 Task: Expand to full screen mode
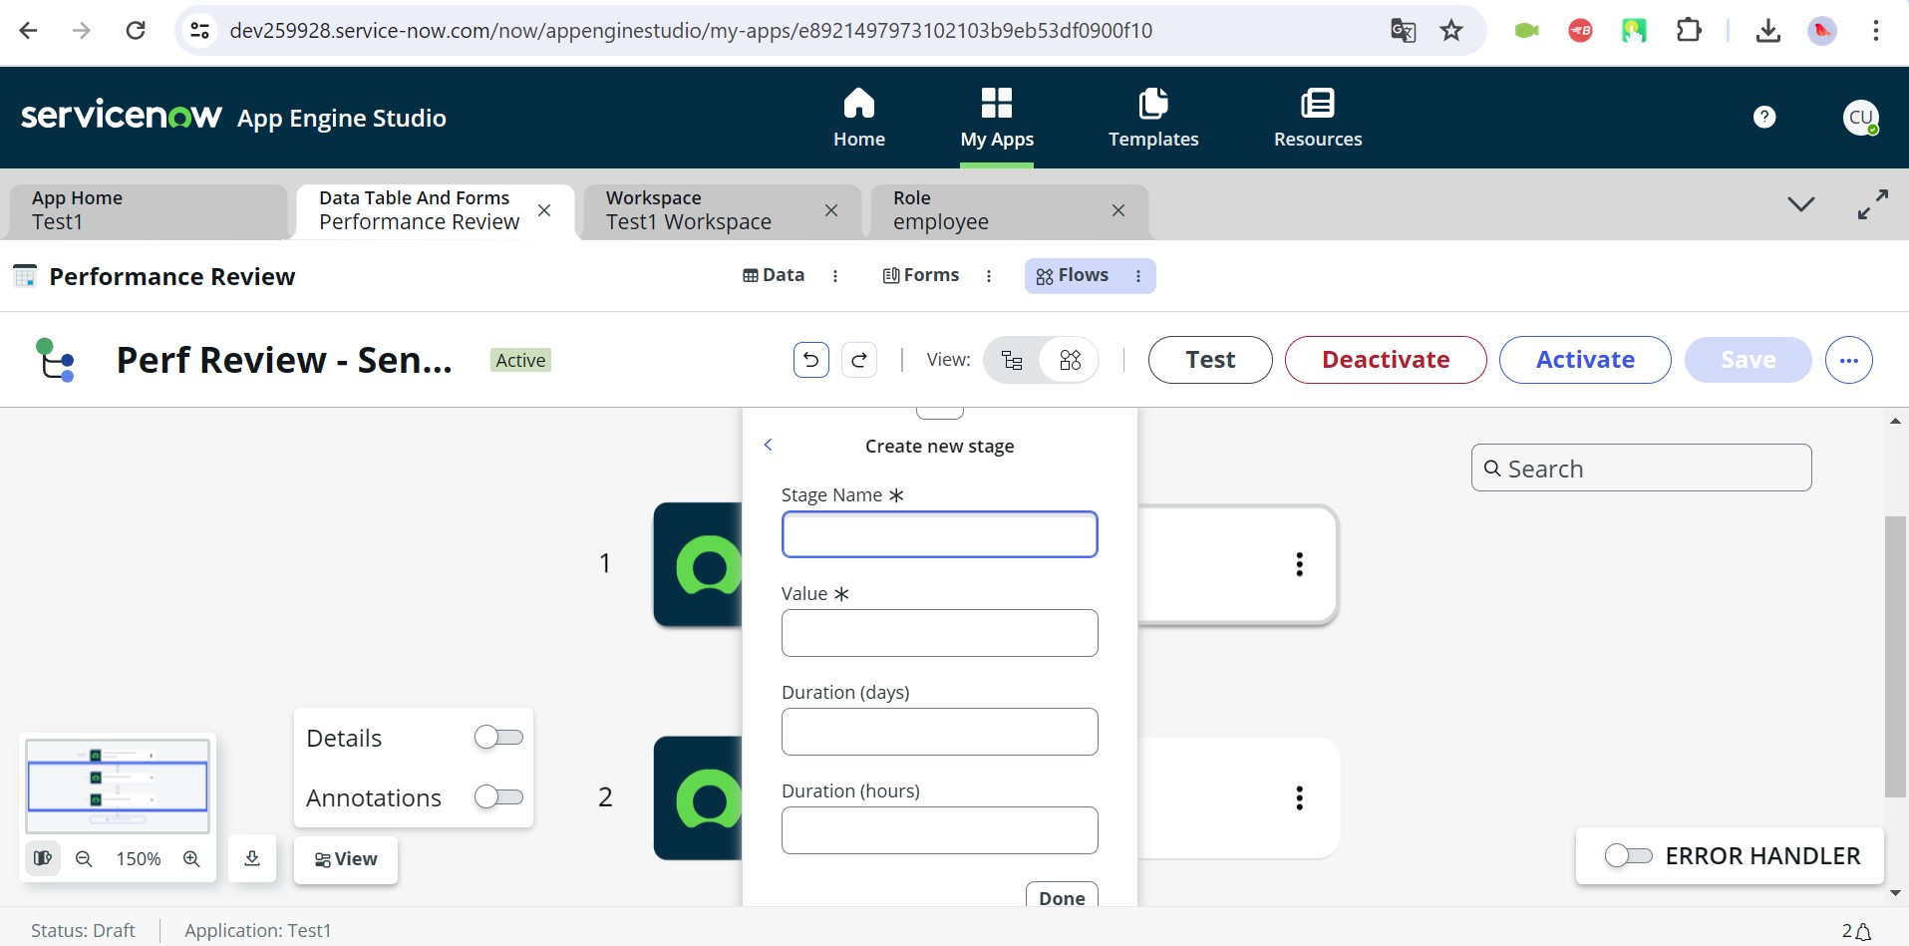(x=1873, y=204)
